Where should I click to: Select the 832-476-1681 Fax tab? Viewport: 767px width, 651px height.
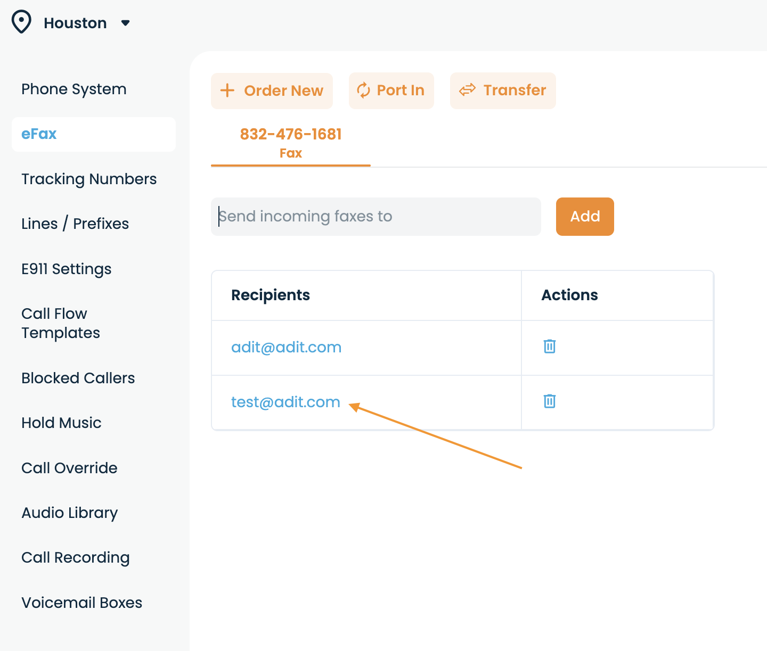[291, 143]
